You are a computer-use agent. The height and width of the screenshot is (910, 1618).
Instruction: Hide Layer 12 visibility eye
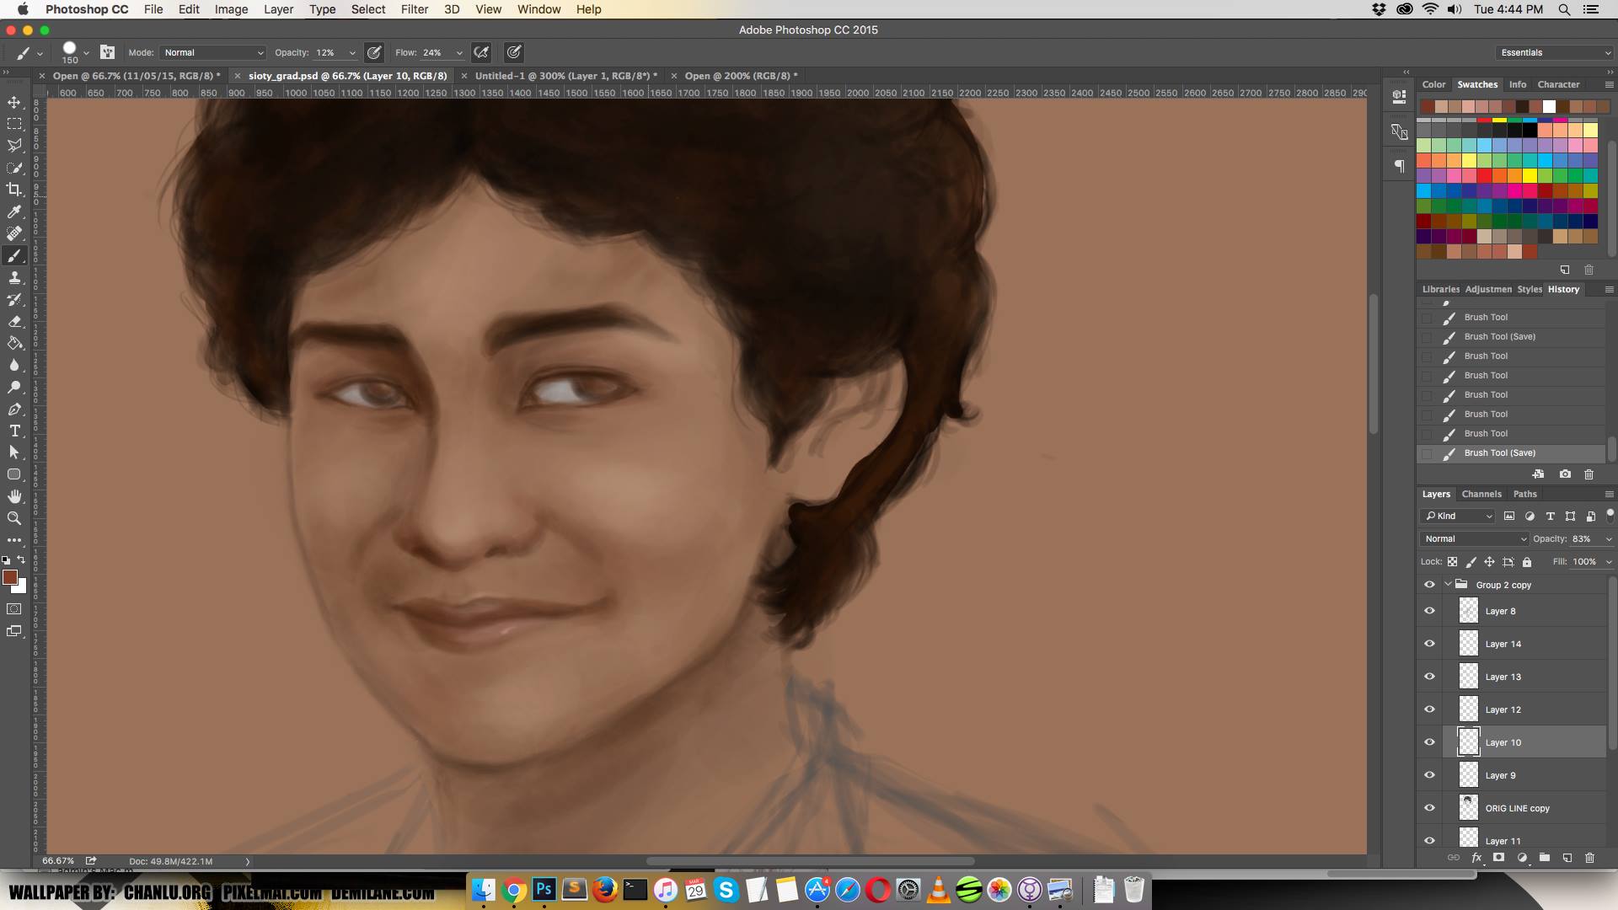[1429, 709]
